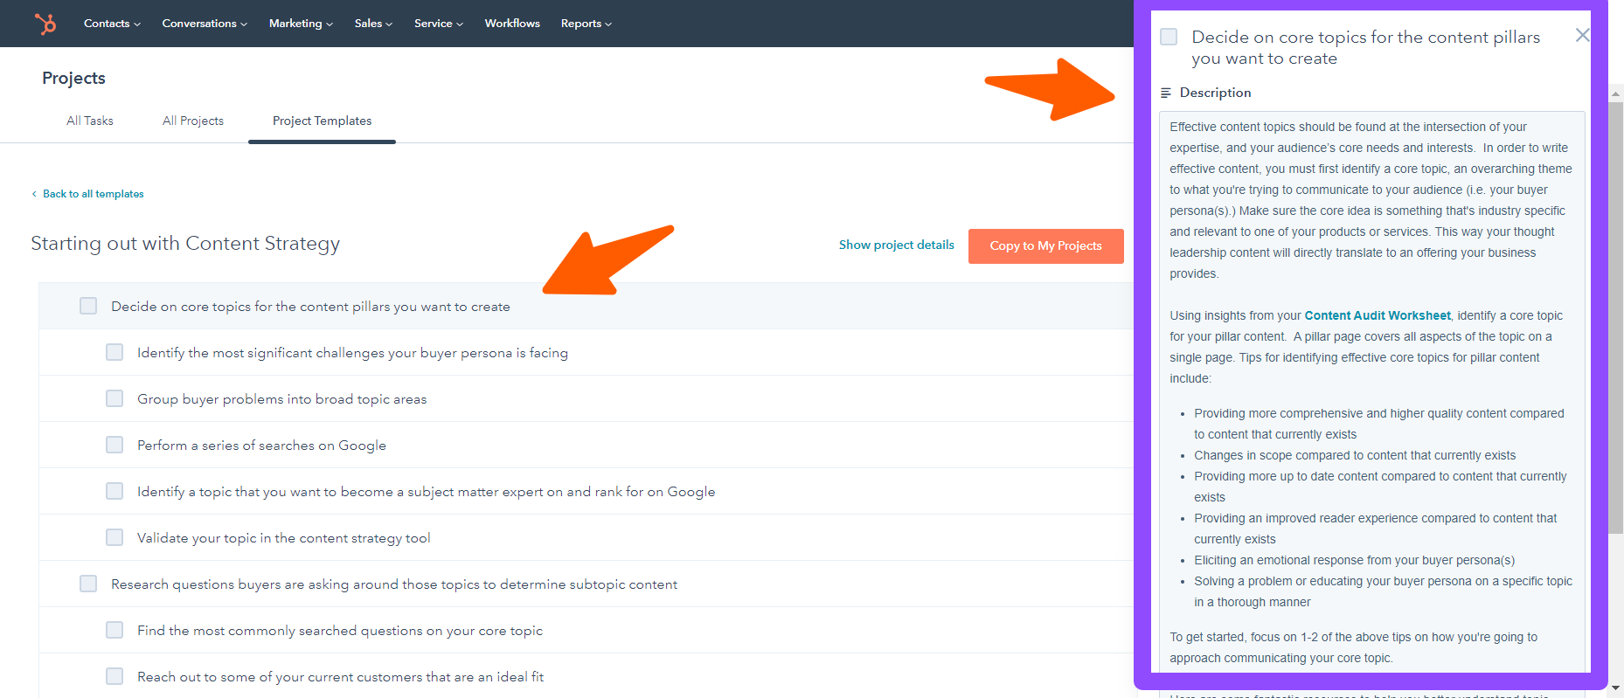1624x698 pixels.
Task: Open the Reports dropdown menu
Action: point(586,24)
